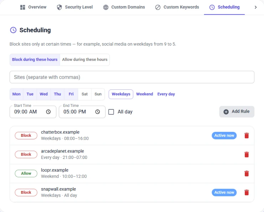Viewport: 264px width, 212px height.
Task: Open the Overview tab
Action: click(x=33, y=7)
